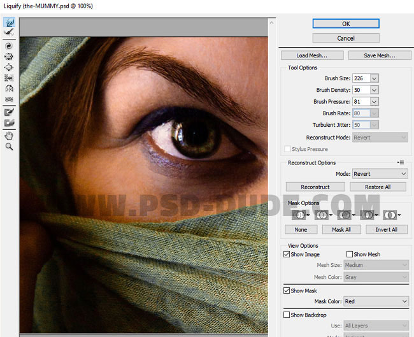Uncheck Show Image option
414x337 pixels.
[287, 254]
